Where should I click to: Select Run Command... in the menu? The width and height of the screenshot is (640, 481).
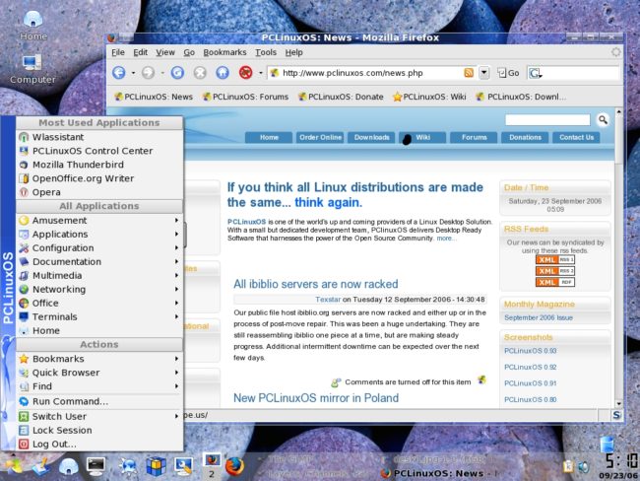coord(99,401)
